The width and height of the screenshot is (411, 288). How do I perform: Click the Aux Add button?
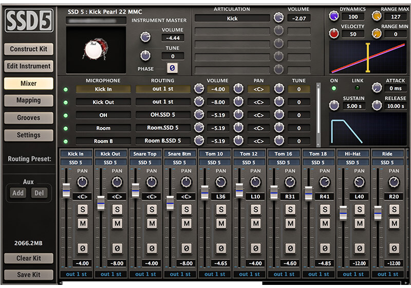18,193
